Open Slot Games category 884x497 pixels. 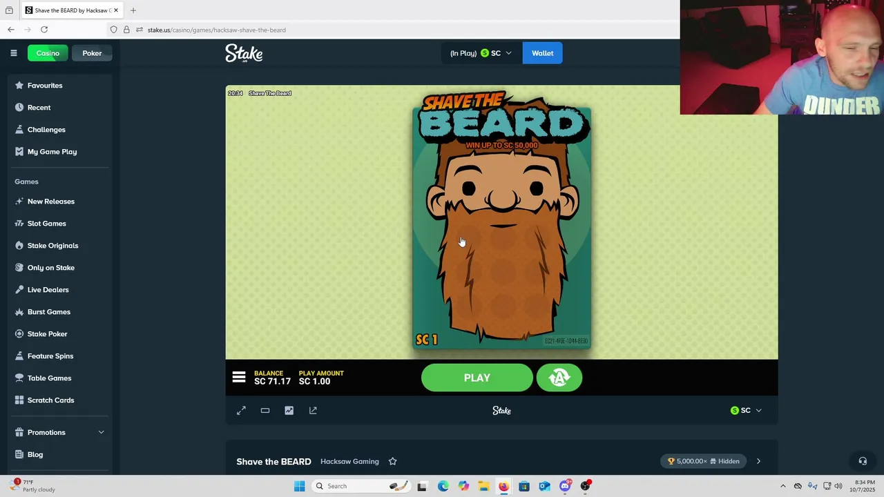59,224
